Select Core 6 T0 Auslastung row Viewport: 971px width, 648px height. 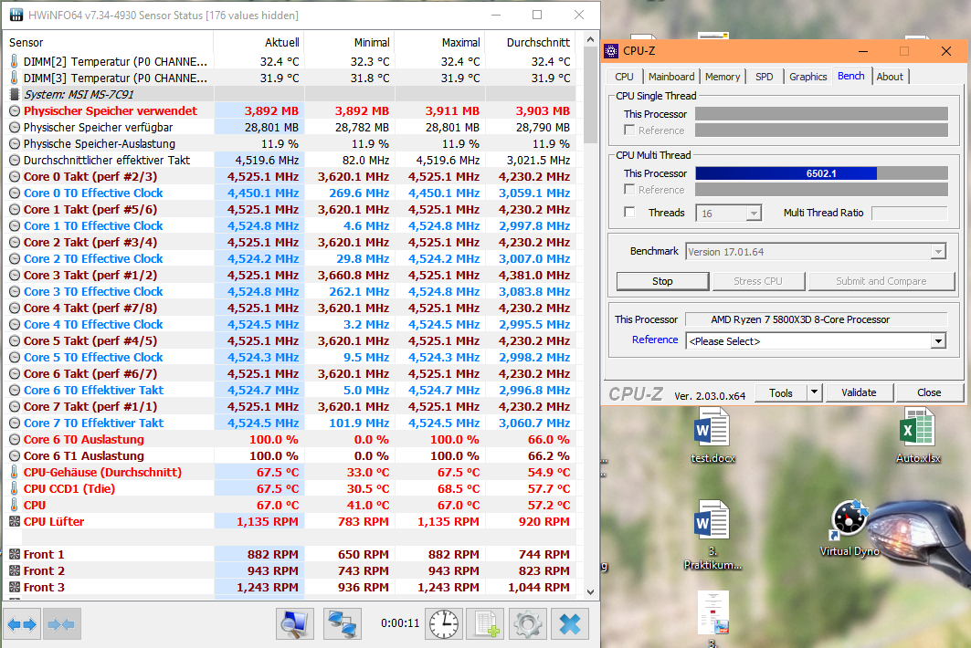(291, 439)
